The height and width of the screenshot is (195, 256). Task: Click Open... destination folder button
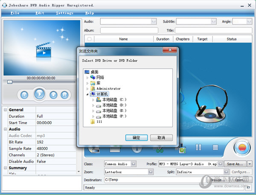coord(241,180)
